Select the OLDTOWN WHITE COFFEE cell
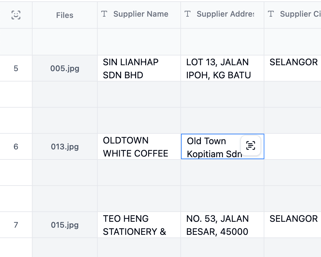 click(139, 147)
